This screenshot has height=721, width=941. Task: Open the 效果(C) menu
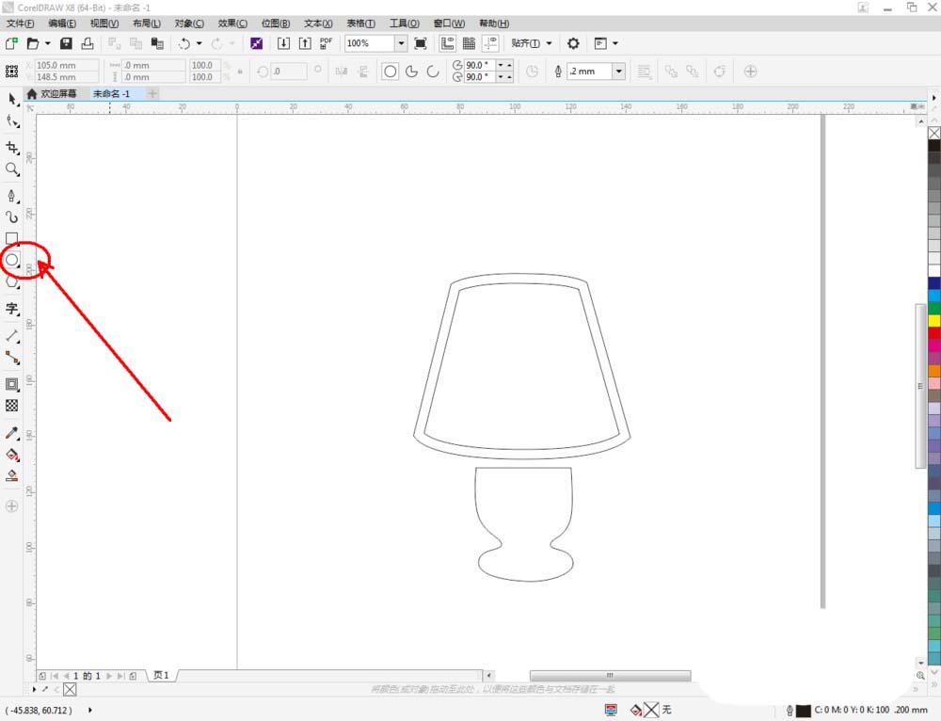(x=232, y=24)
